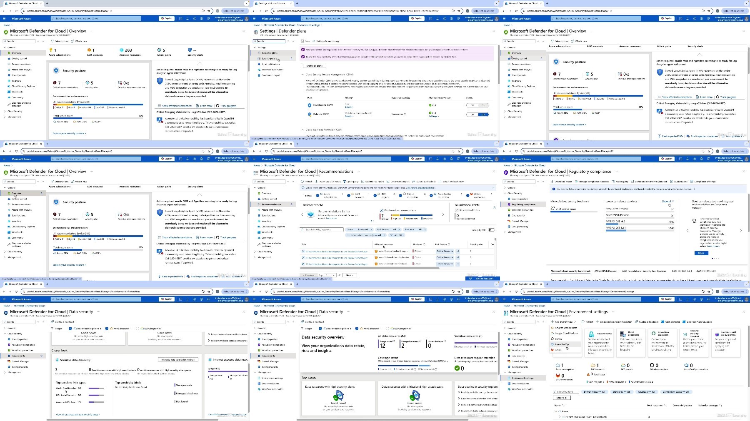Go to Next page of Recommendations
Viewport: 750px width, 421px height.
coord(350,275)
